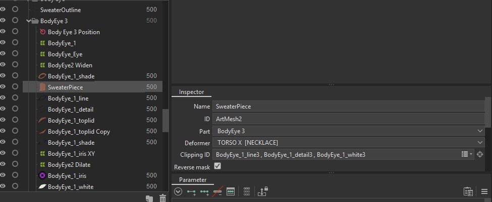This screenshot has width=492, height=202.
Task: Open the Parameter palette hamburger menu
Action: (484, 191)
